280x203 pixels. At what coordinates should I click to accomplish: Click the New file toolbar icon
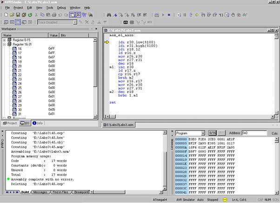pyautogui.click(x=5, y=15)
